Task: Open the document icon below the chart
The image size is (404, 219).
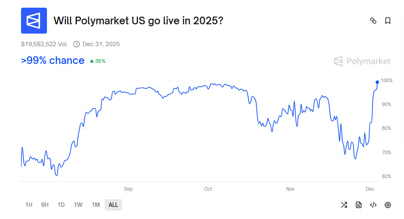Action: [359, 205]
